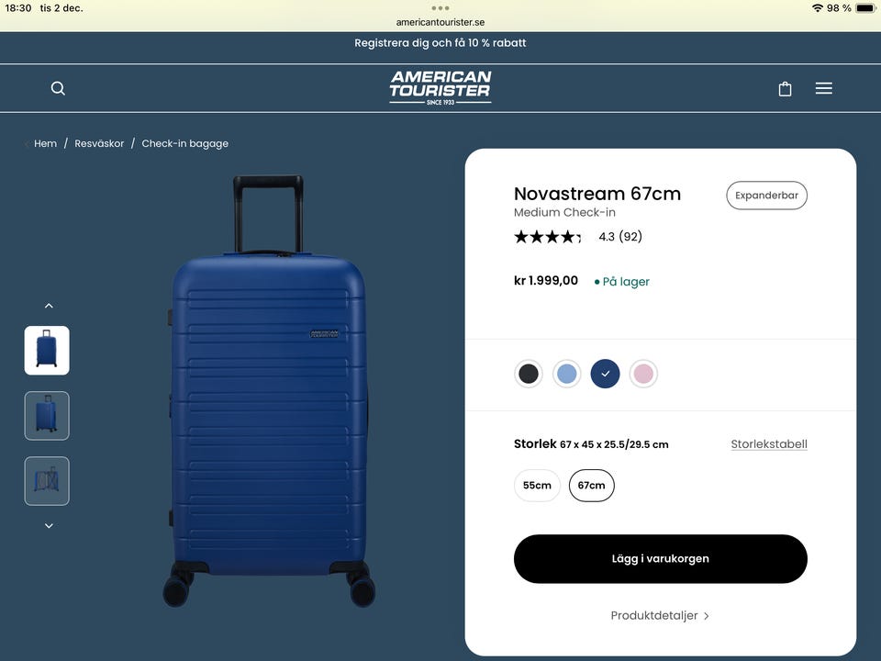Click the American Tourister logo
Image resolution: width=881 pixels, height=661 pixels.
[440, 87]
